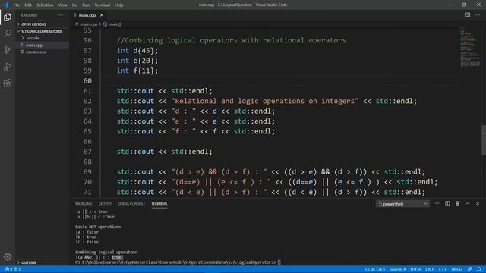Open the Run menu
This screenshot has height=273, width=486.
tap(86, 5)
